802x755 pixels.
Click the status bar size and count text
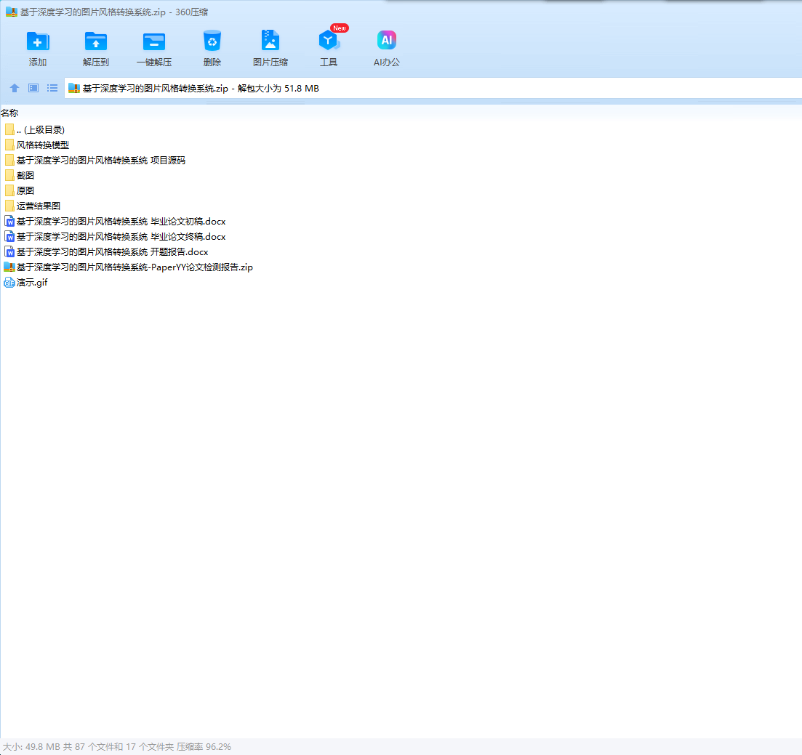click(117, 747)
